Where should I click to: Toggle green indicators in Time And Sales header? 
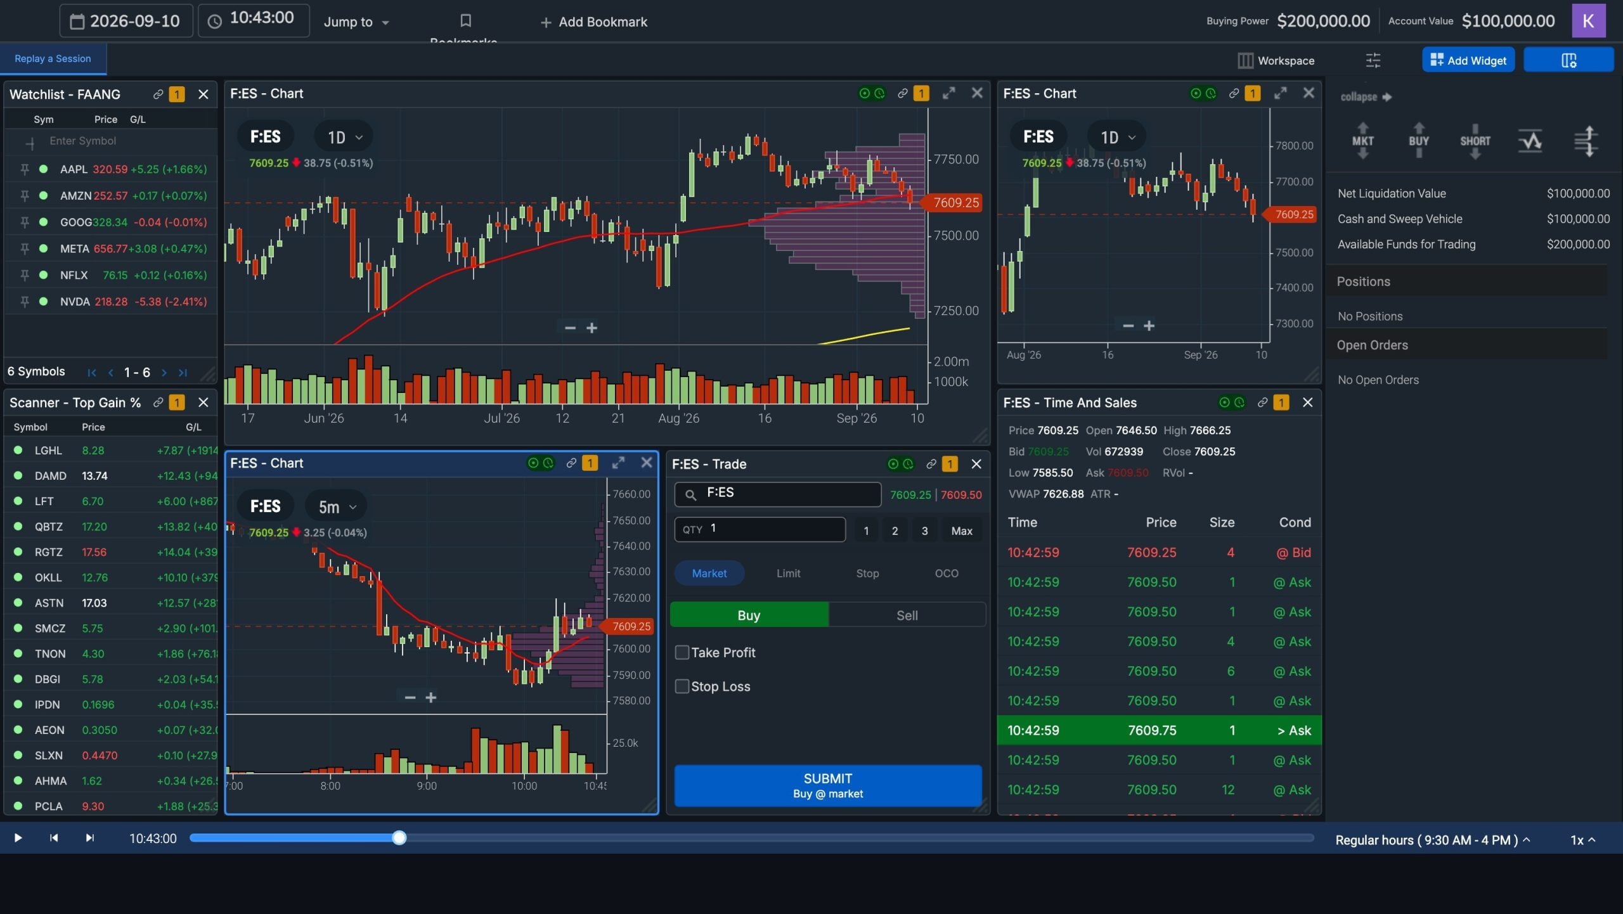tap(1231, 402)
